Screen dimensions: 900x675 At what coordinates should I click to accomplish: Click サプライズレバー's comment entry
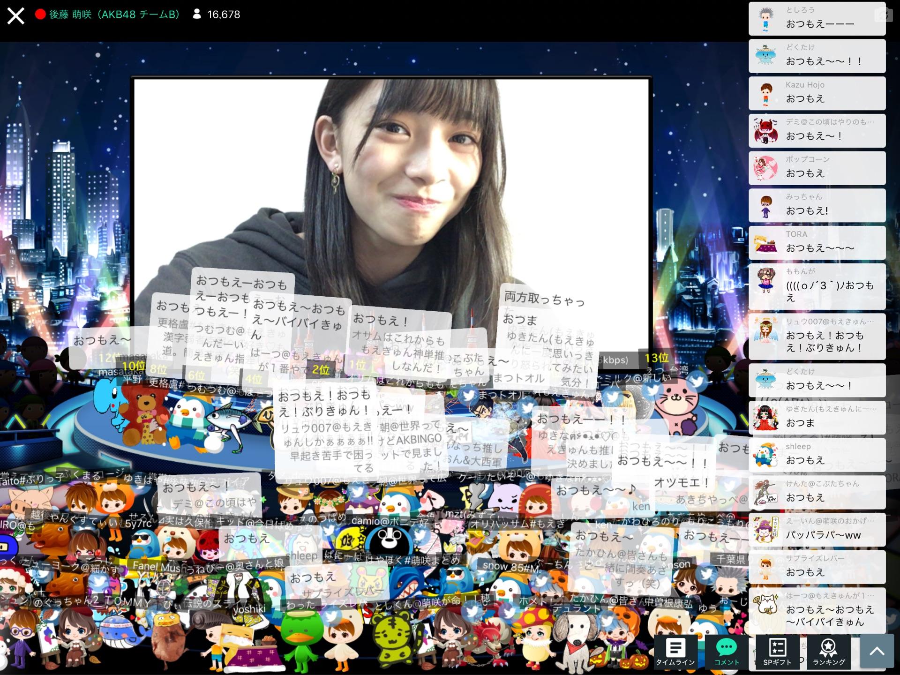pos(817,567)
